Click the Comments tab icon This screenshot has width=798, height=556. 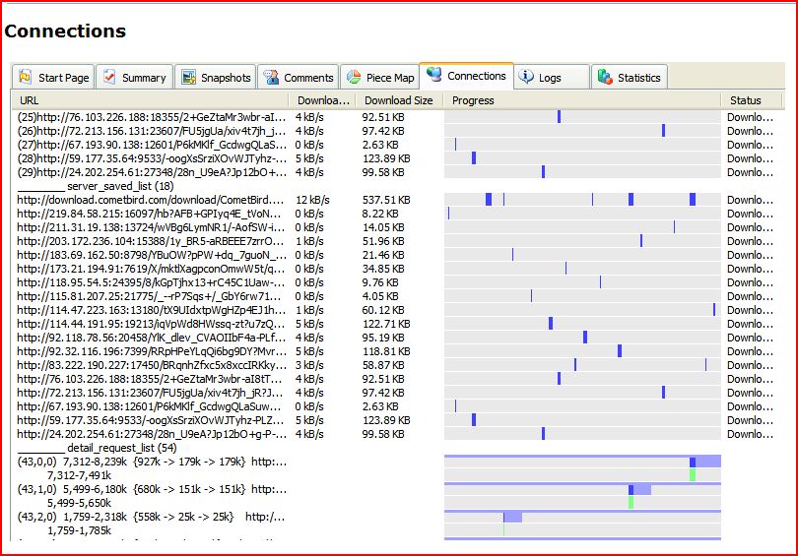point(271,78)
